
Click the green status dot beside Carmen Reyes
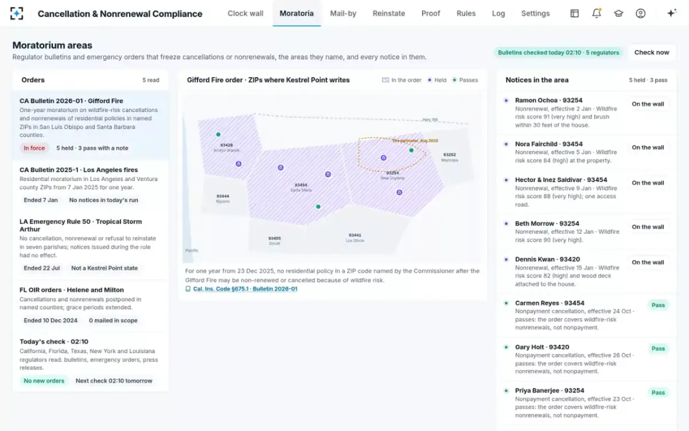(506, 303)
